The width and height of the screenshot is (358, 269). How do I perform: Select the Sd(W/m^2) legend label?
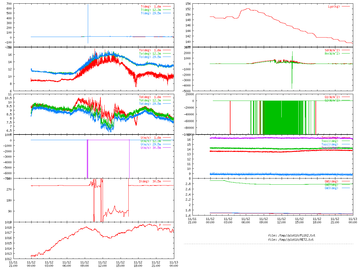point(332,50)
